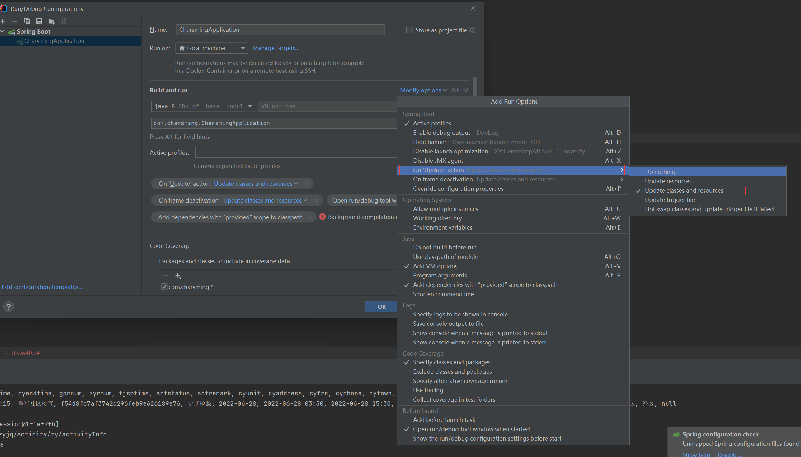
Task: Select Disable launch optimization option
Action: 513,151
